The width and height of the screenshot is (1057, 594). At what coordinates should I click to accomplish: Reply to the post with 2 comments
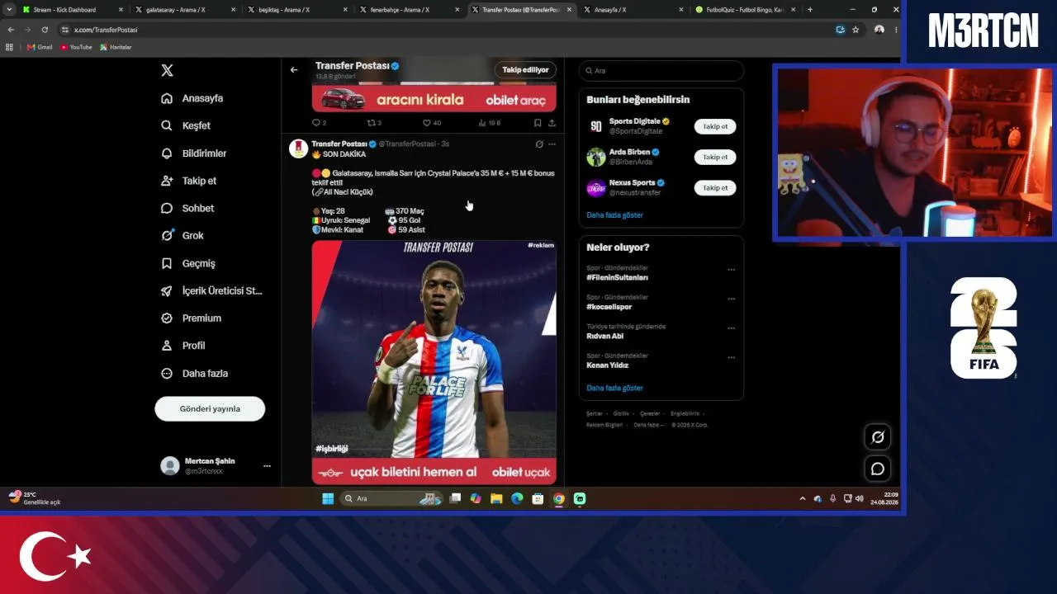(319, 123)
